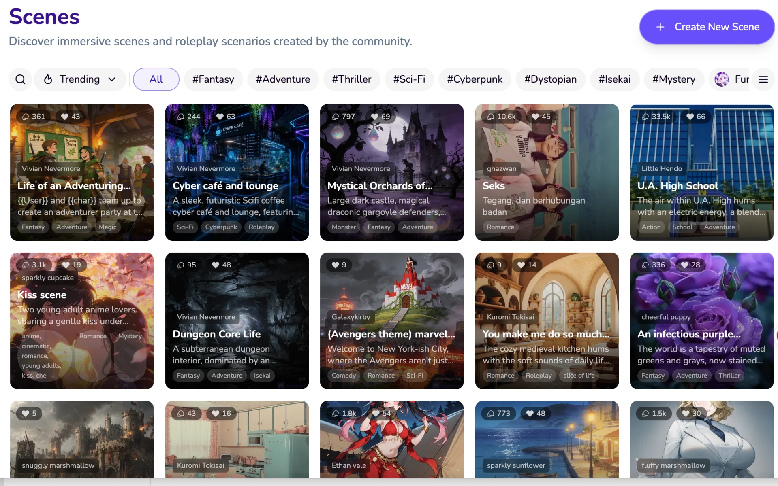Open the U.A. High School scene
The image size is (778, 486).
pyautogui.click(x=678, y=186)
